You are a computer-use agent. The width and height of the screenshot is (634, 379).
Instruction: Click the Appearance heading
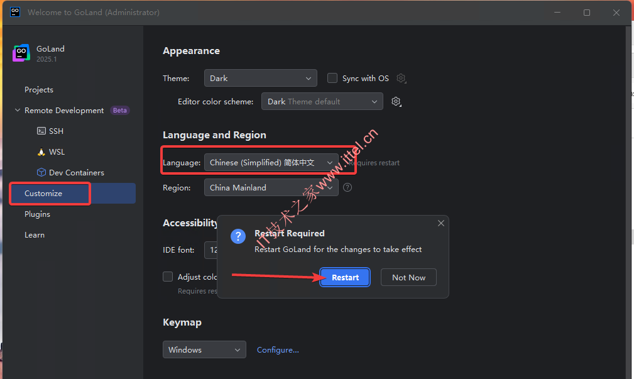coord(191,51)
